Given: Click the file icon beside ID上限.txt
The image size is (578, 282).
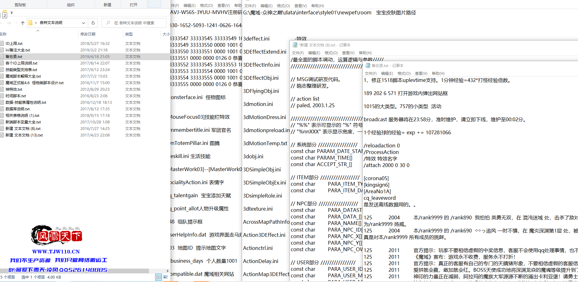Looking at the screenshot, I should (2, 44).
